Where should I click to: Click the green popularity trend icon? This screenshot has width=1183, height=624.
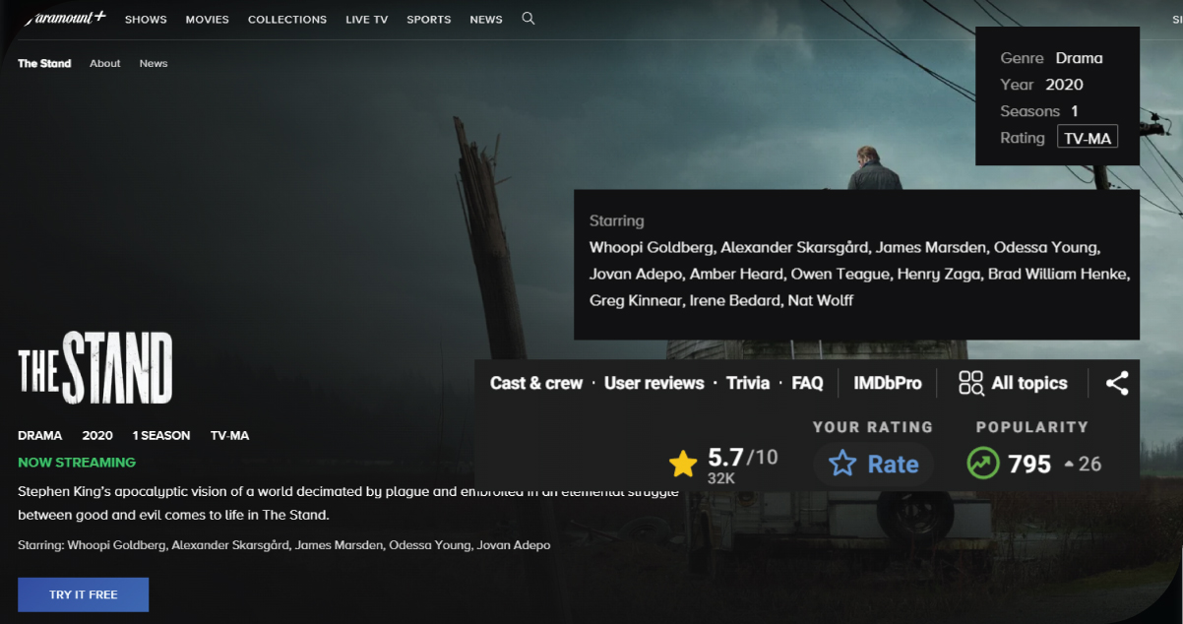tap(983, 463)
